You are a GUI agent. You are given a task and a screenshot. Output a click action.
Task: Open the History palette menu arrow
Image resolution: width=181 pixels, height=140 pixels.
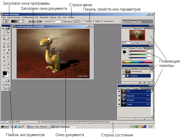(152, 68)
